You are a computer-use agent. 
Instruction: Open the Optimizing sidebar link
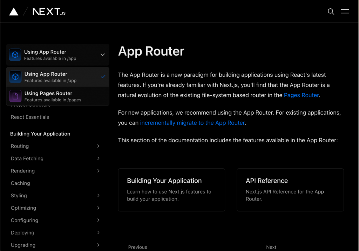[23, 208]
